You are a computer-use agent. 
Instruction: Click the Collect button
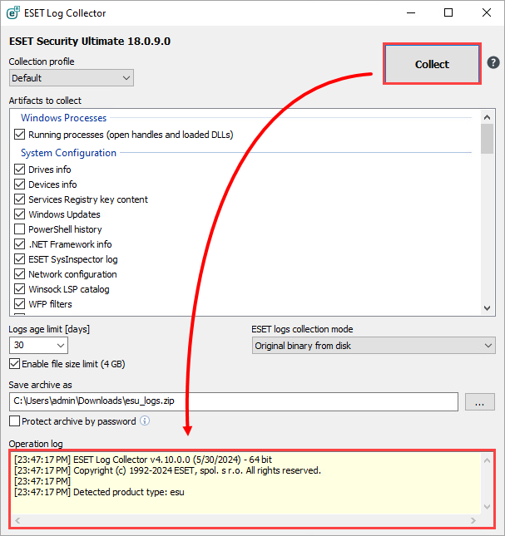point(432,64)
